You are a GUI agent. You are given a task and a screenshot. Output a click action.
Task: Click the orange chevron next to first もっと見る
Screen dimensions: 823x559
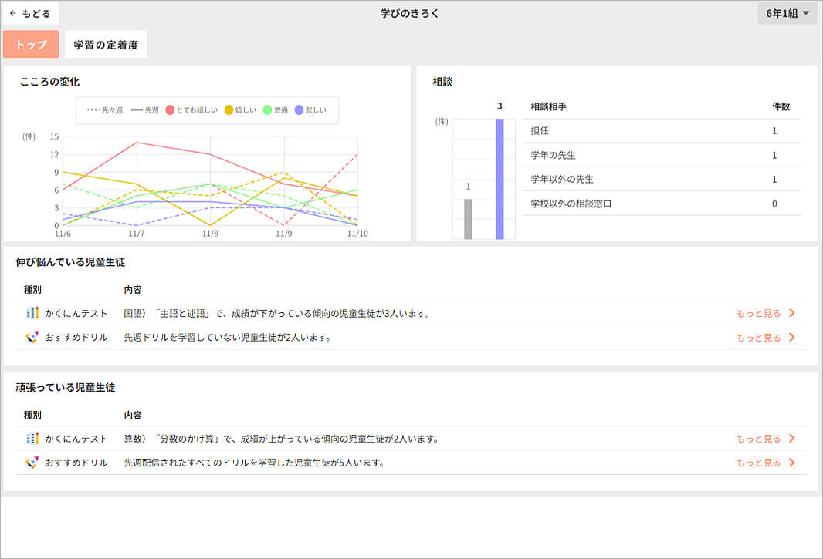793,313
